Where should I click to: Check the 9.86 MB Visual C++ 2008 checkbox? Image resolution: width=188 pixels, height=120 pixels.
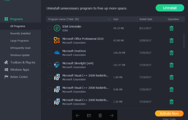coord(49,89)
